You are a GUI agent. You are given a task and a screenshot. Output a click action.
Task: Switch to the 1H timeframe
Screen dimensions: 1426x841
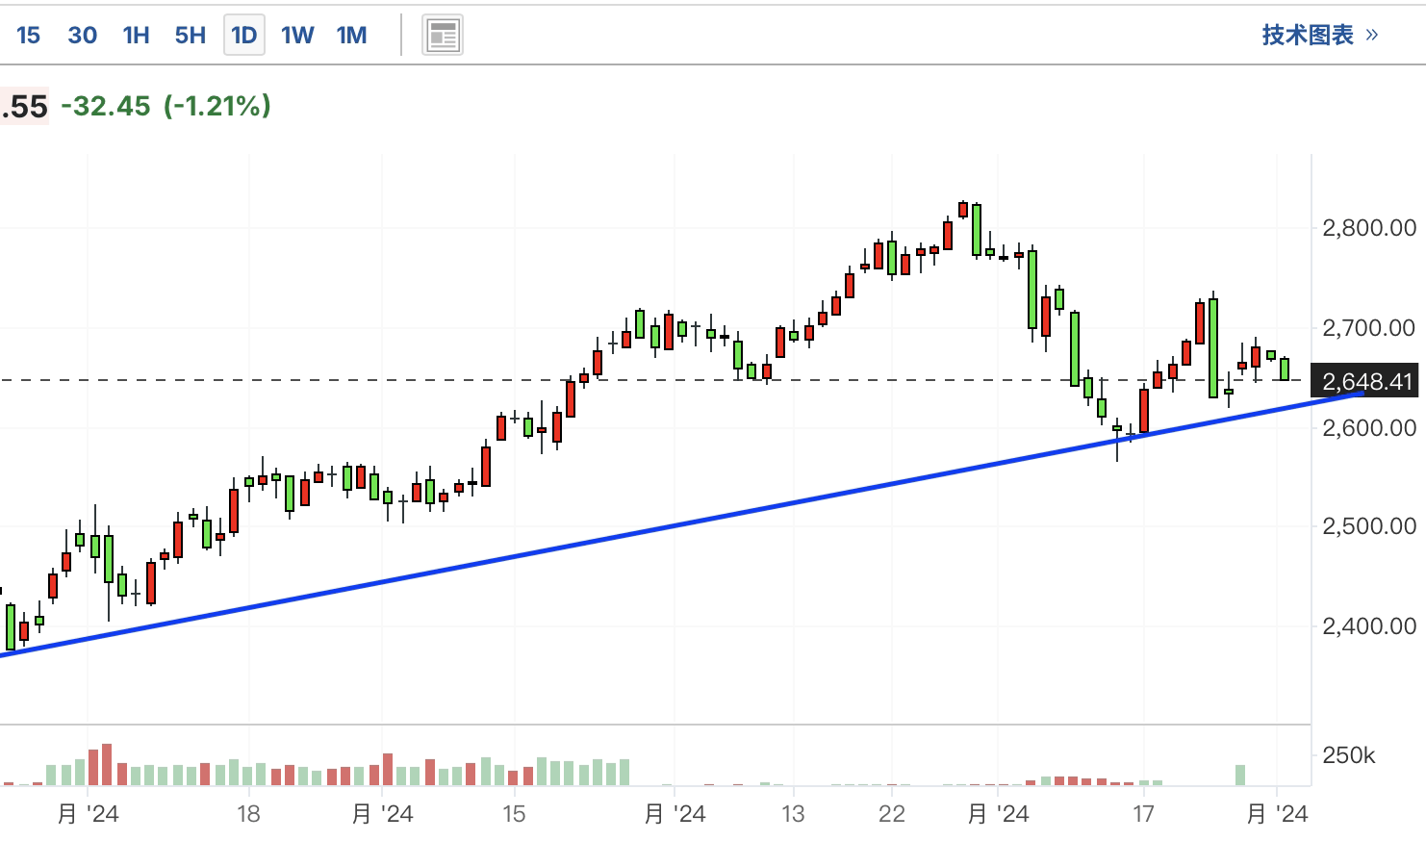coord(136,36)
